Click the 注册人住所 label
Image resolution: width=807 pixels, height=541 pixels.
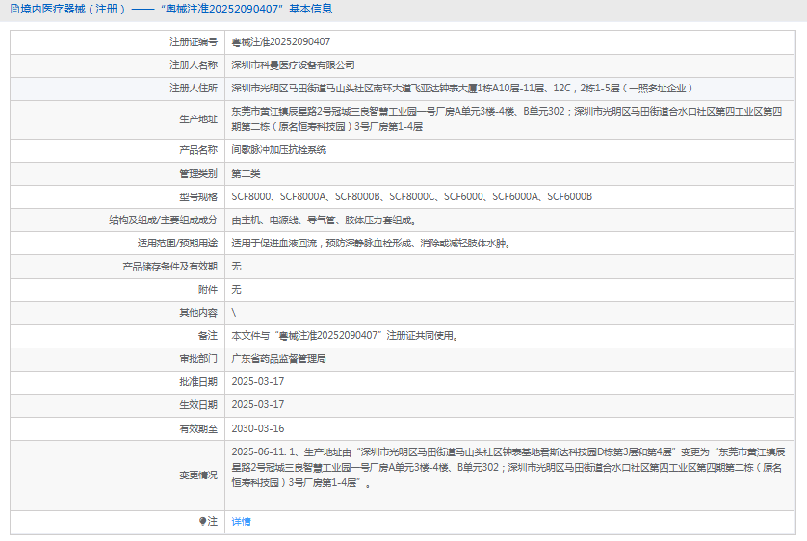click(194, 89)
